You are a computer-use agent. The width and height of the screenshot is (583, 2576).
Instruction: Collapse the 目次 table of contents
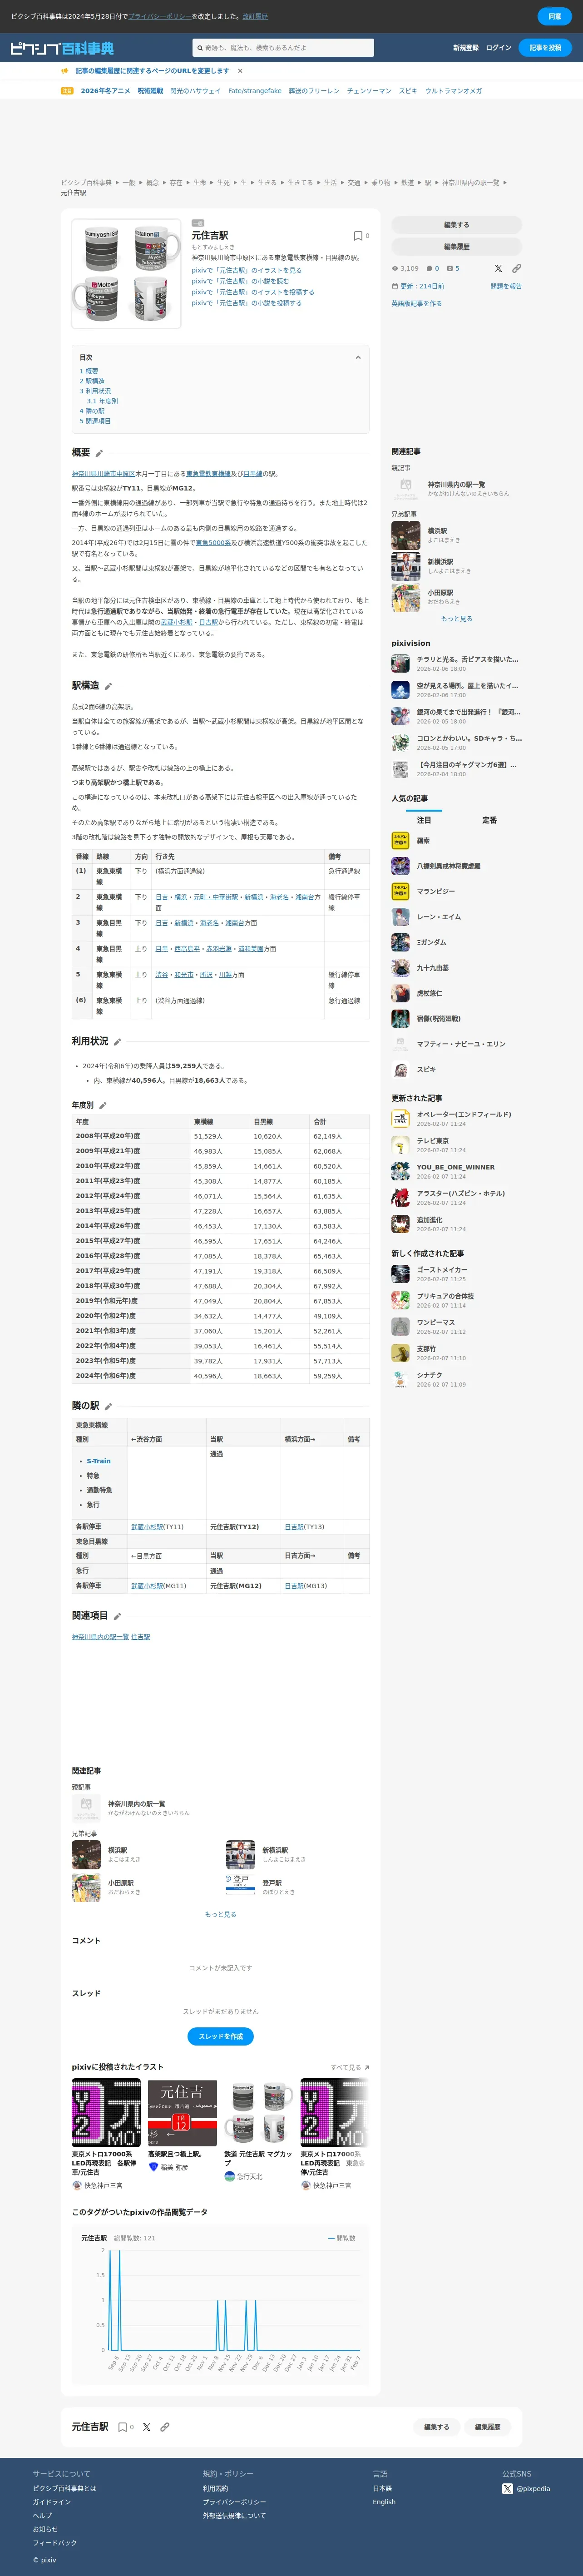tap(358, 357)
